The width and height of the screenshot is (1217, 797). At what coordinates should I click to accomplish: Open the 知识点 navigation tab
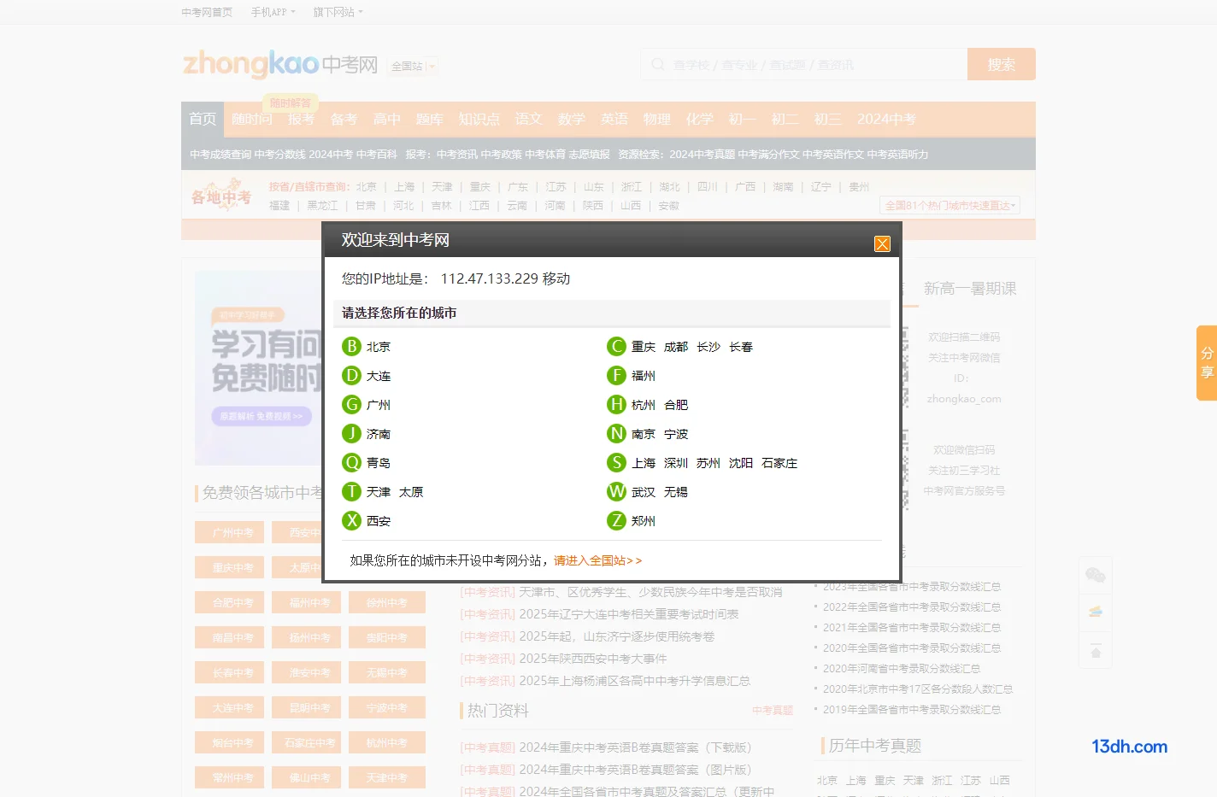click(479, 119)
